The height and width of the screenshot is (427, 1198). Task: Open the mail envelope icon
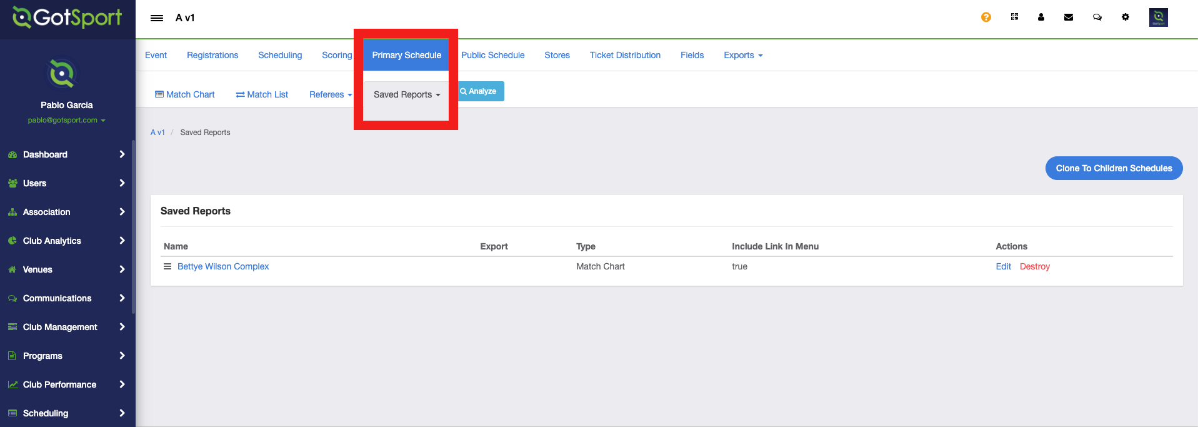pos(1068,18)
